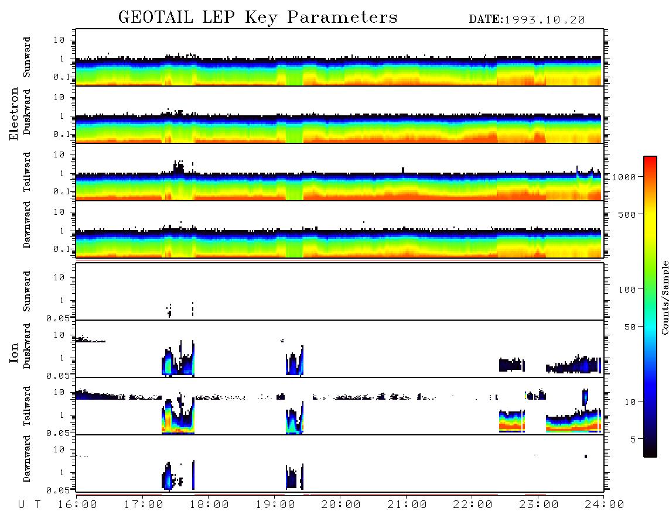Click the Electron Dawnward spectrogram panel
The height and width of the screenshot is (515, 669).
pos(340,229)
